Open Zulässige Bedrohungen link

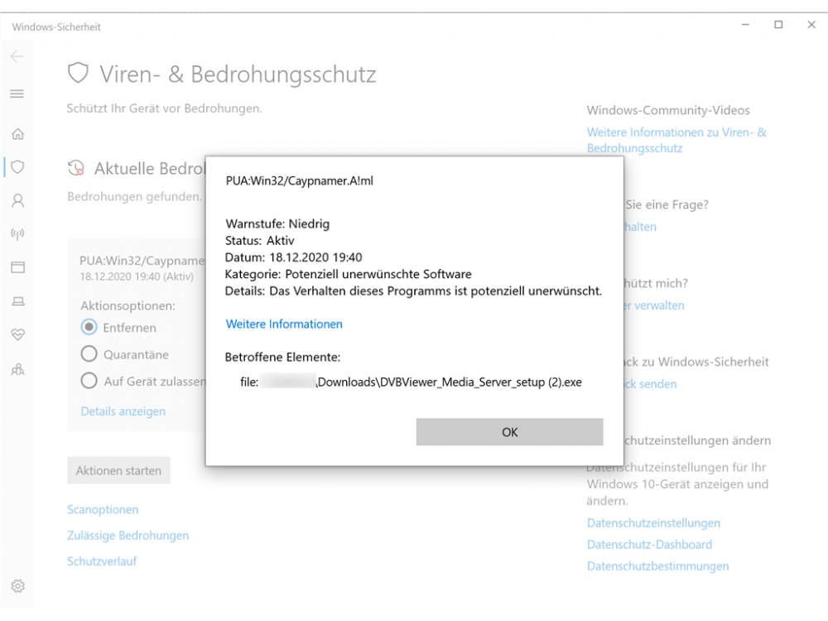(x=128, y=536)
